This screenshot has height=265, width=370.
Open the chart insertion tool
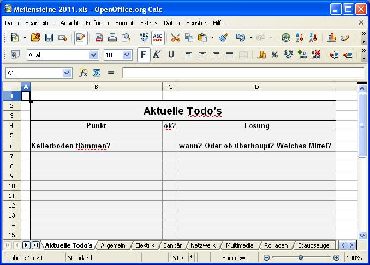331,38
